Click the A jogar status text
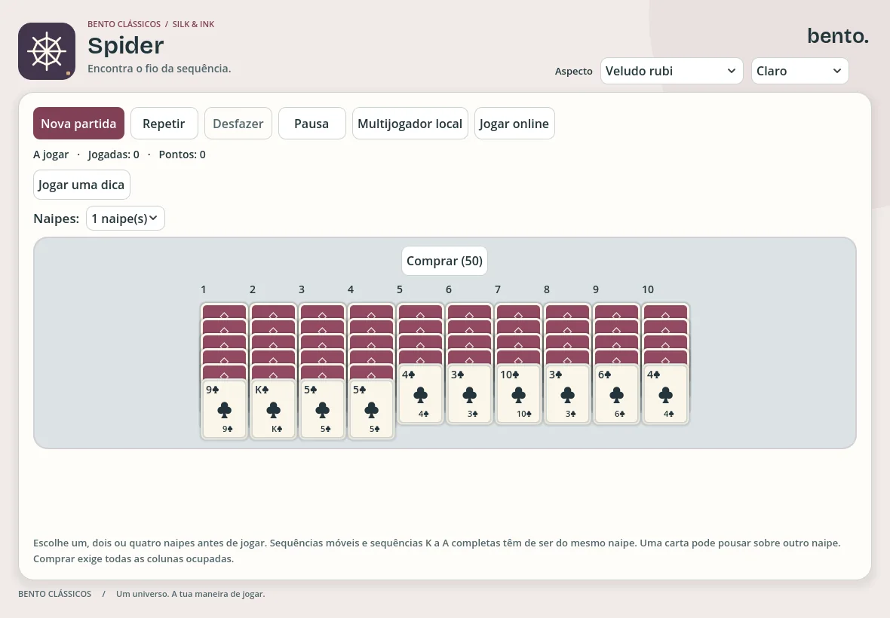 (x=51, y=154)
